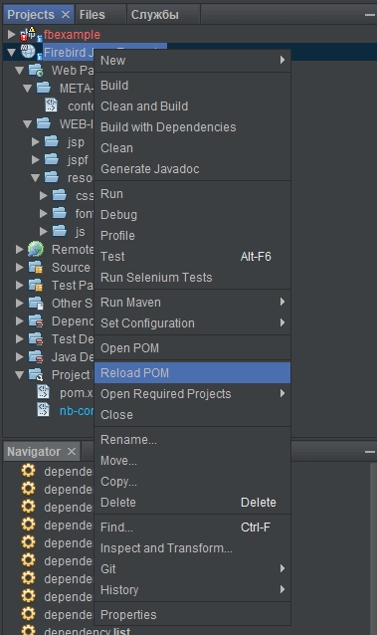Open the Git submenu
The width and height of the screenshot is (377, 635).
192,569
